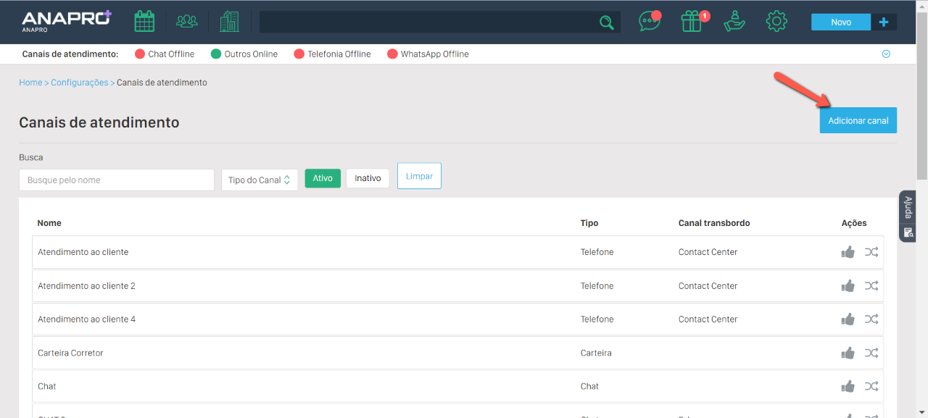The height and width of the screenshot is (418, 928).
Task: Click the people group icon
Action: point(187,22)
